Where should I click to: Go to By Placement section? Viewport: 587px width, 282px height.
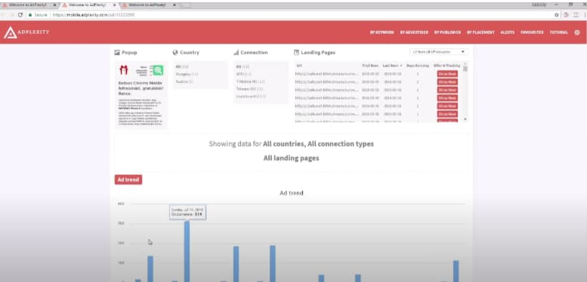[x=480, y=32]
